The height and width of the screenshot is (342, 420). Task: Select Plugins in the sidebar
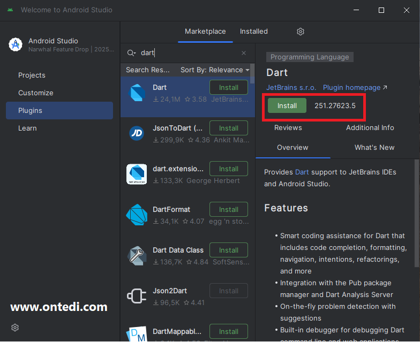[59, 110]
